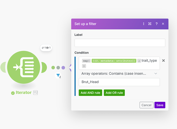
Task: Click the Label input field
Action: tap(120, 43)
